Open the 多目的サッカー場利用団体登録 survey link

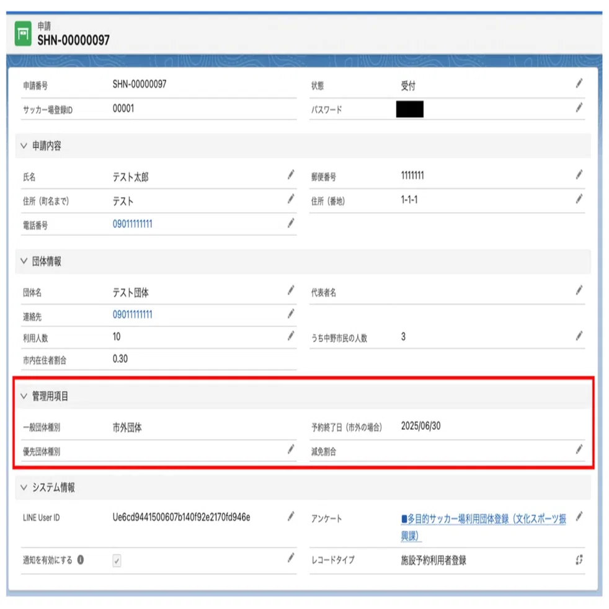484,527
